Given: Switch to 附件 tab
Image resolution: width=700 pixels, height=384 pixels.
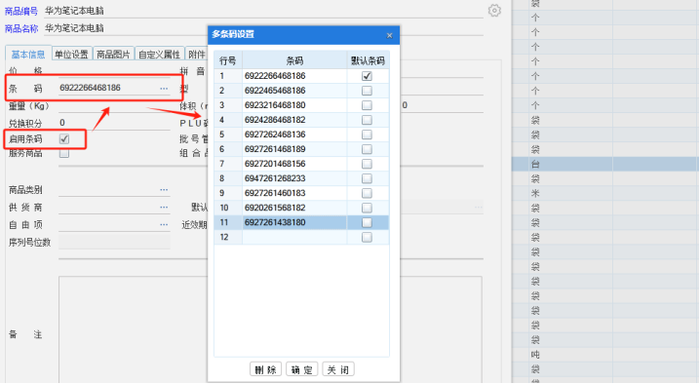Looking at the screenshot, I should [196, 54].
